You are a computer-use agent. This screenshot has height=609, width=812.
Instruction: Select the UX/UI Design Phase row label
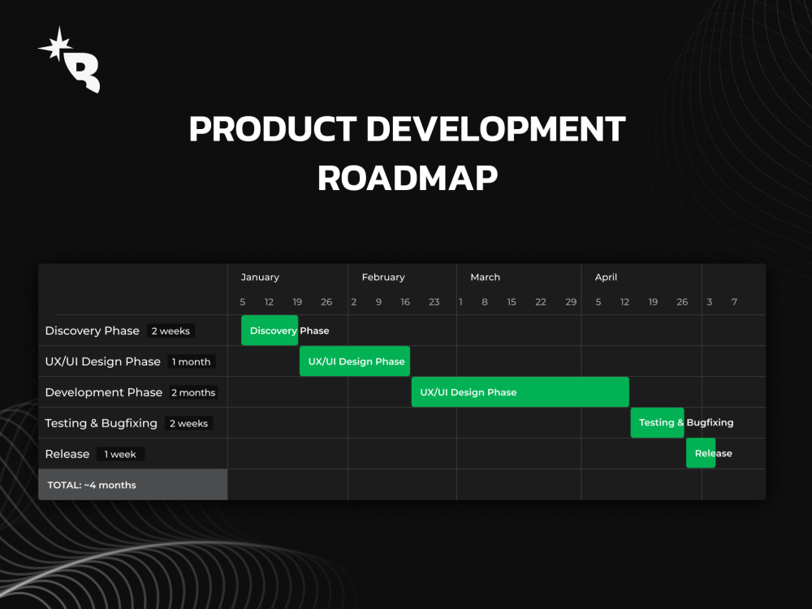102,361
